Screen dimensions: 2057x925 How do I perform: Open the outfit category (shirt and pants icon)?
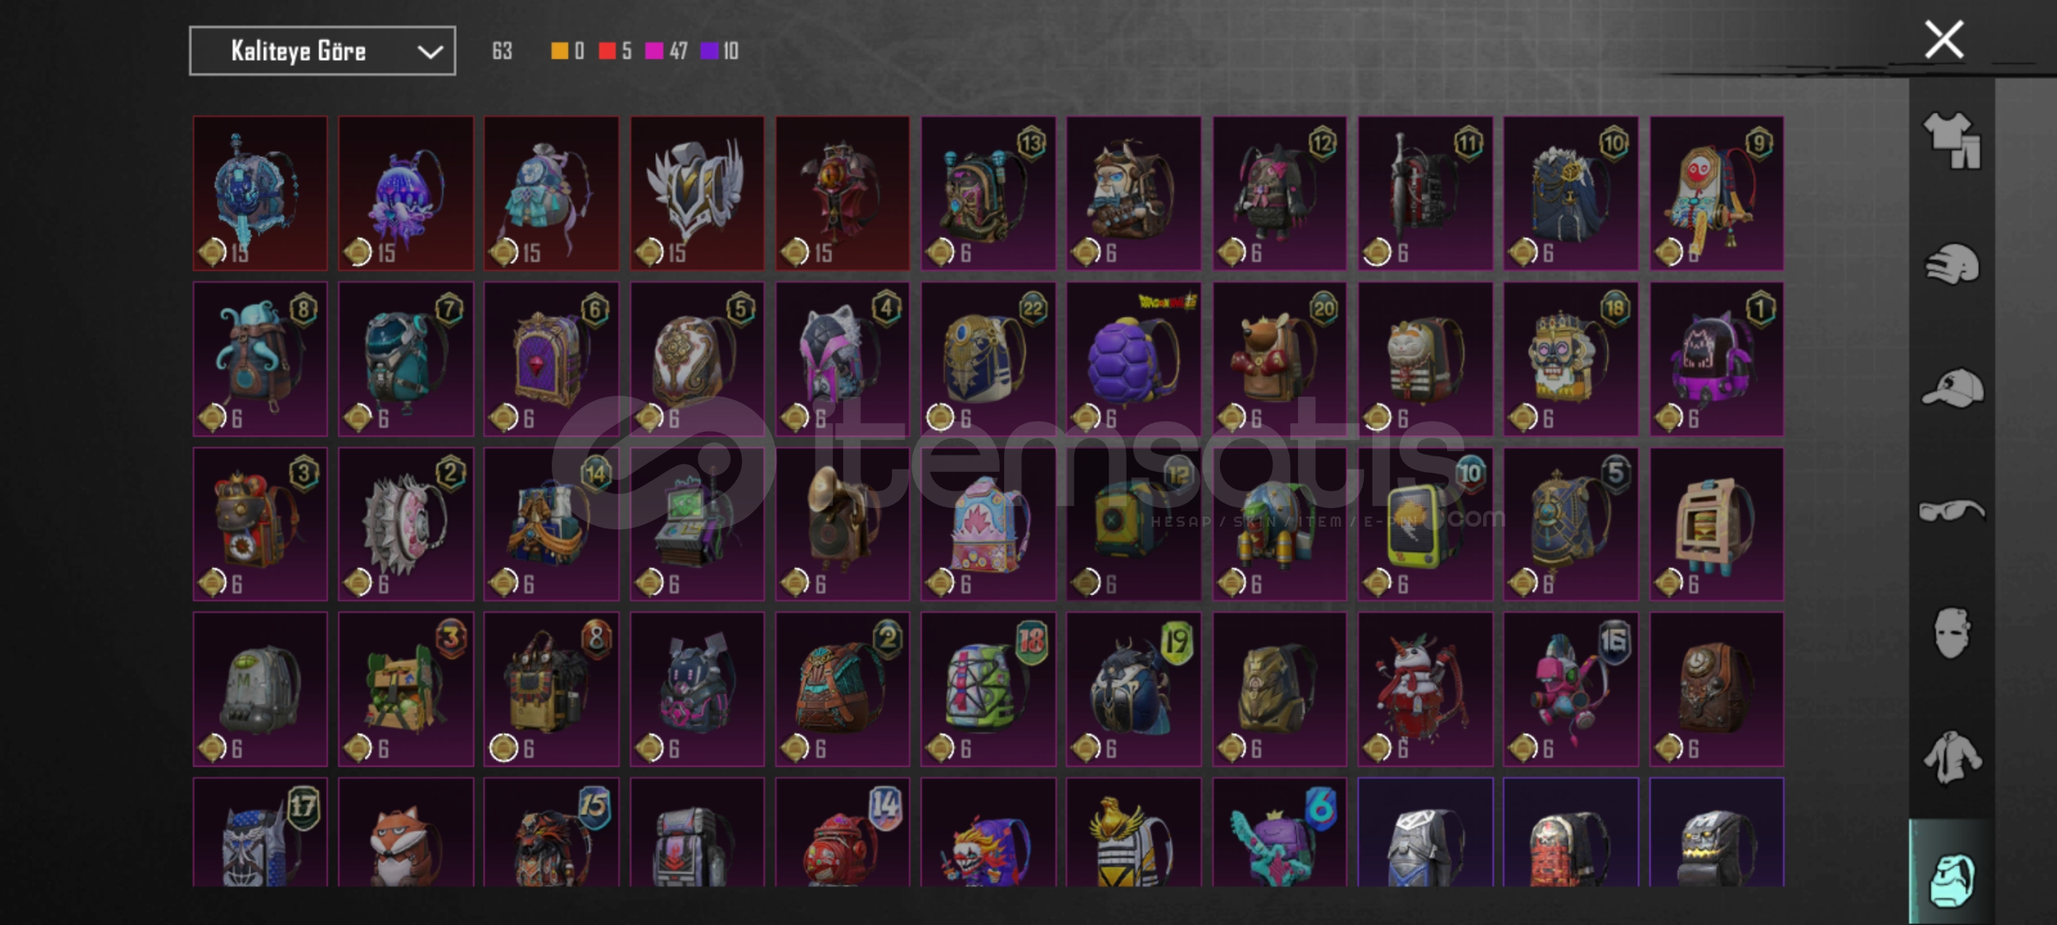(1952, 141)
